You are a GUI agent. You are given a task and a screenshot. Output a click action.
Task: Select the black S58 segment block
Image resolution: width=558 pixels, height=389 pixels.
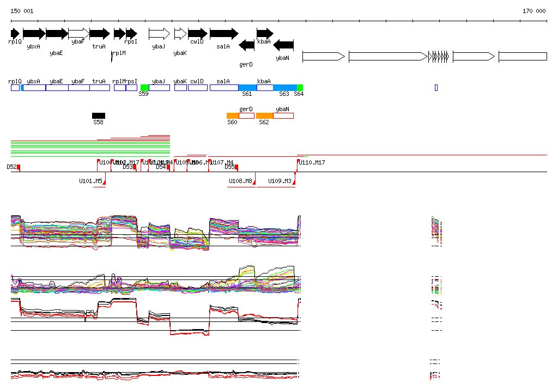click(x=99, y=116)
